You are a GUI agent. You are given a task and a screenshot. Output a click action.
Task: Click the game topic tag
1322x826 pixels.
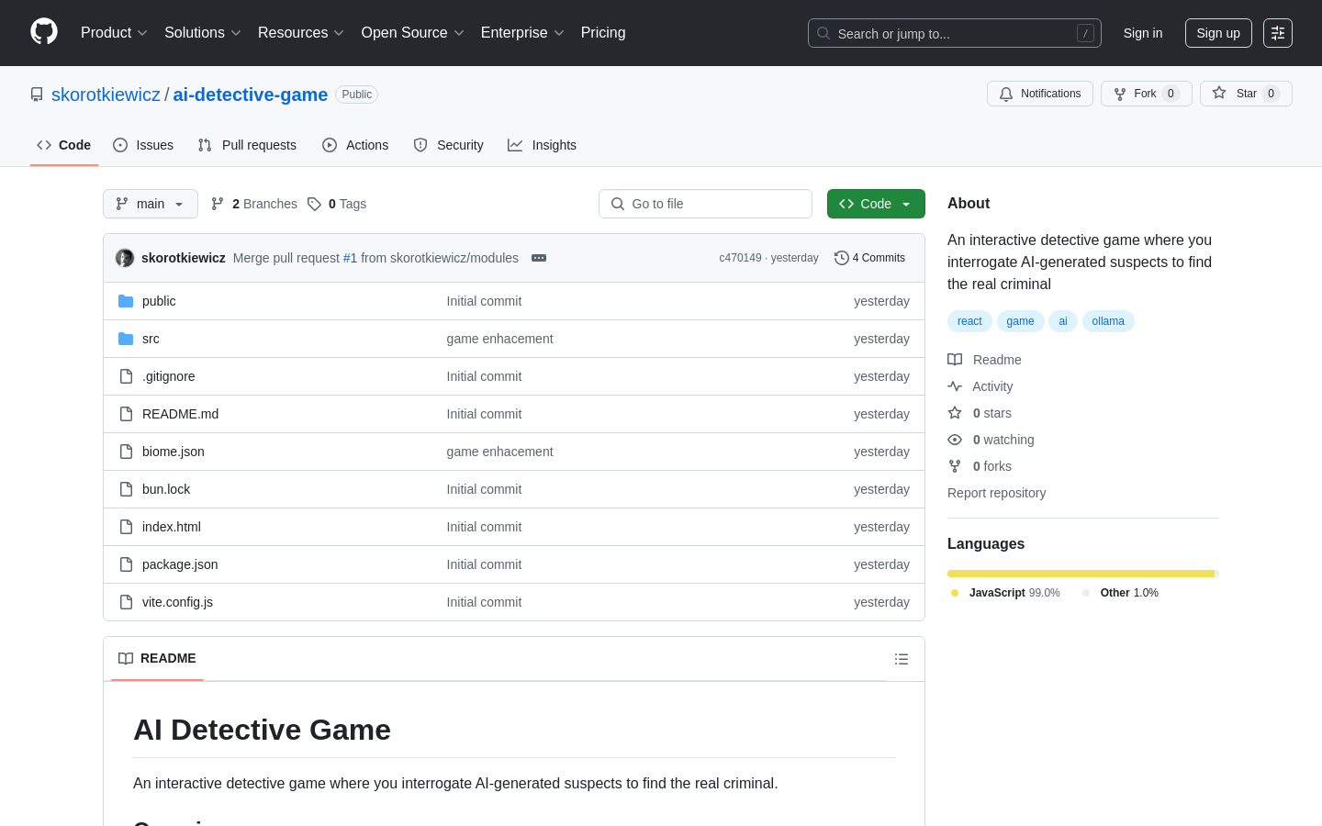1020,321
